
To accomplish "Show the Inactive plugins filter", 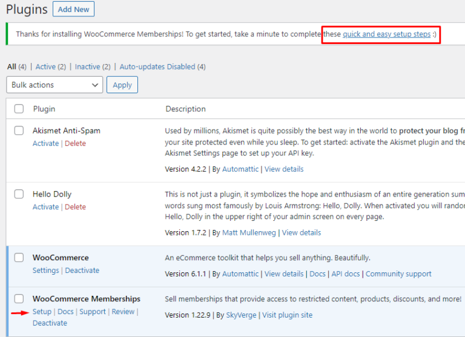I will pos(89,67).
